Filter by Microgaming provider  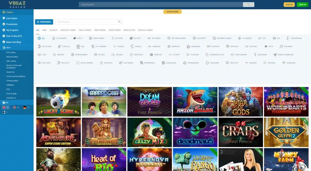coord(79,55)
